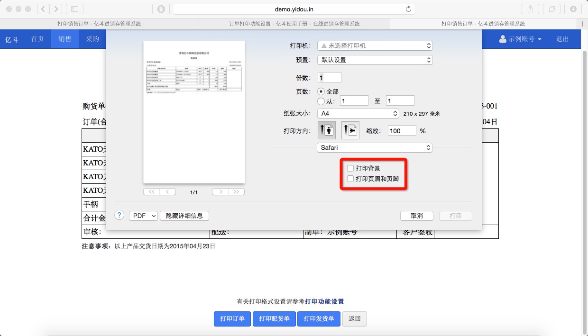Switch to 订单打印功能设置 browser tab
The height and width of the screenshot is (336, 588).
tap(294, 24)
